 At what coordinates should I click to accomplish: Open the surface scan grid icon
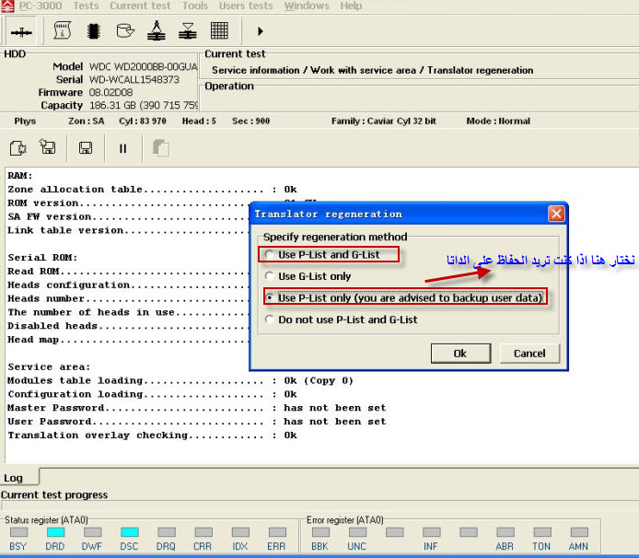click(219, 30)
